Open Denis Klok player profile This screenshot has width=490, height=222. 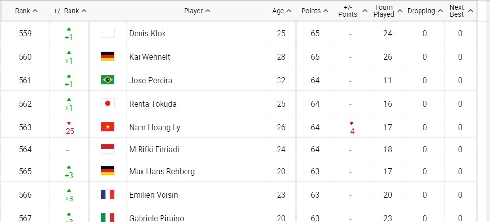point(147,33)
